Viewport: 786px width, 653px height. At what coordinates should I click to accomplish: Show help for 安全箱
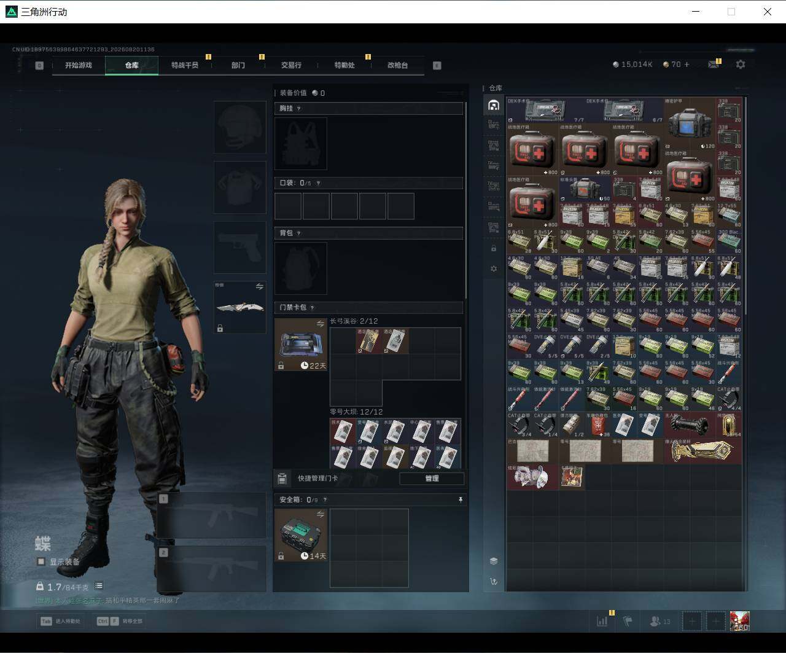pos(325,500)
